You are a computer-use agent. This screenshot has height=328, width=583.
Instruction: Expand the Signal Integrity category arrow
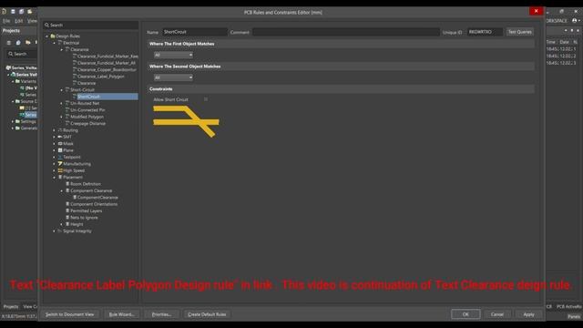click(55, 231)
